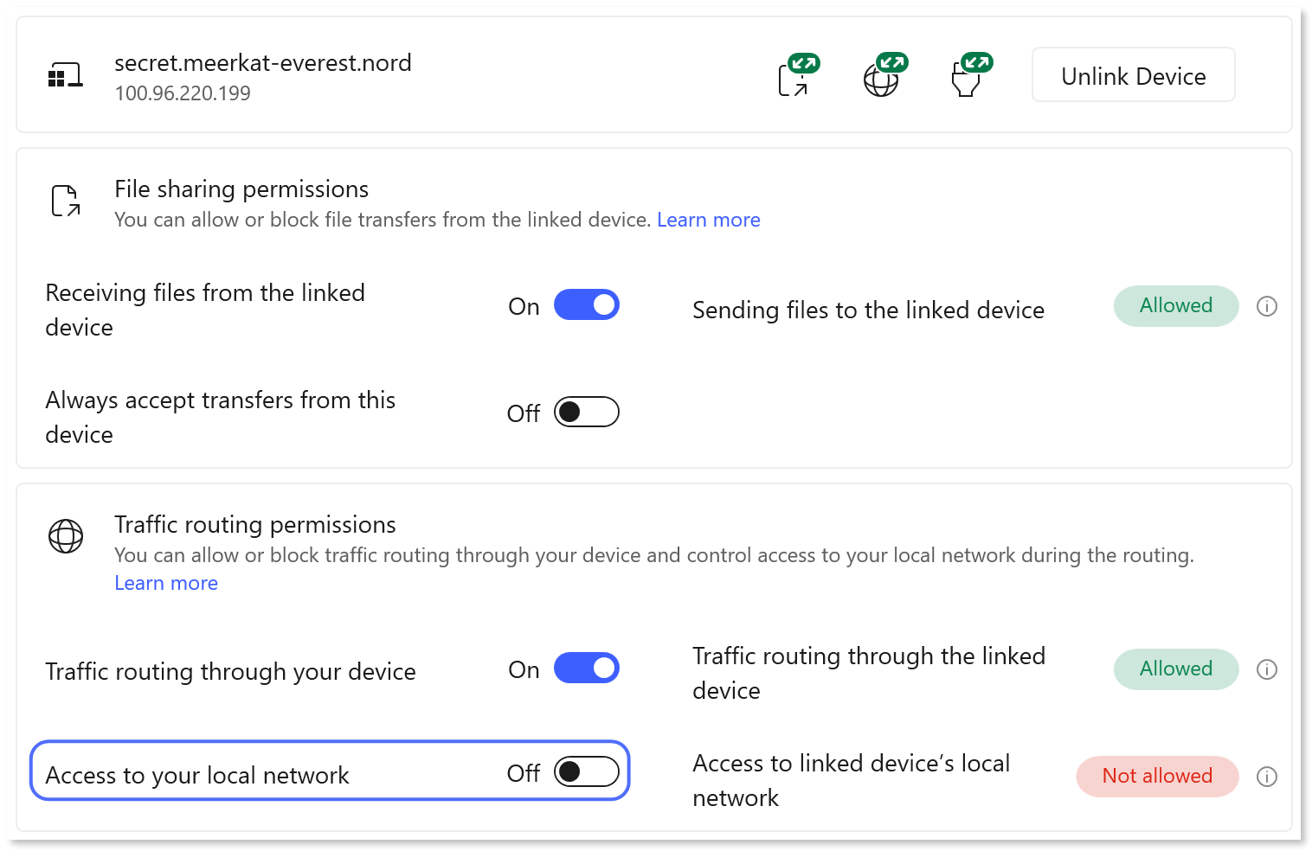Disable receiving files from the linked device
The image size is (1312, 851).
[587, 304]
